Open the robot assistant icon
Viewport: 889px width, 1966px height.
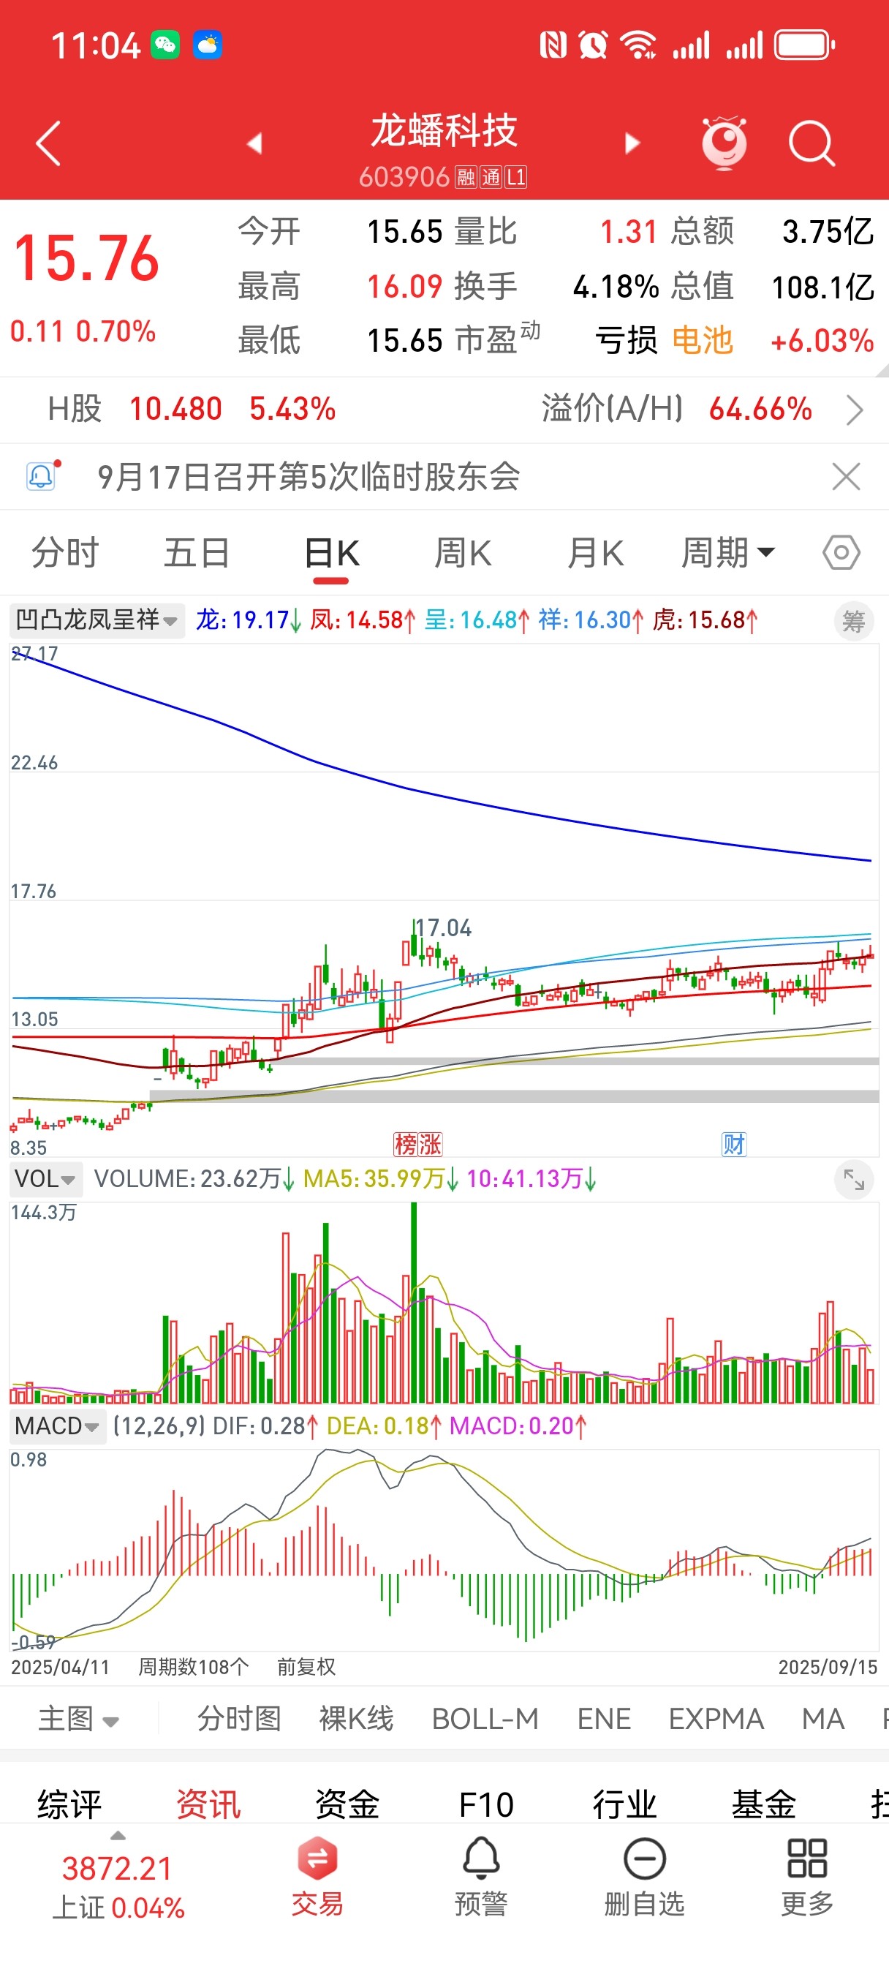725,143
